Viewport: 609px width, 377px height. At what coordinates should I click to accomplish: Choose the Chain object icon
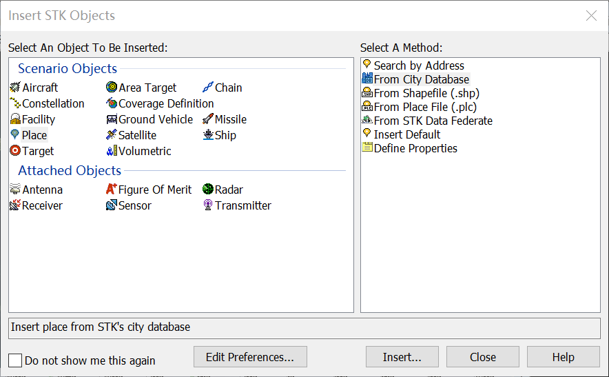(x=208, y=88)
